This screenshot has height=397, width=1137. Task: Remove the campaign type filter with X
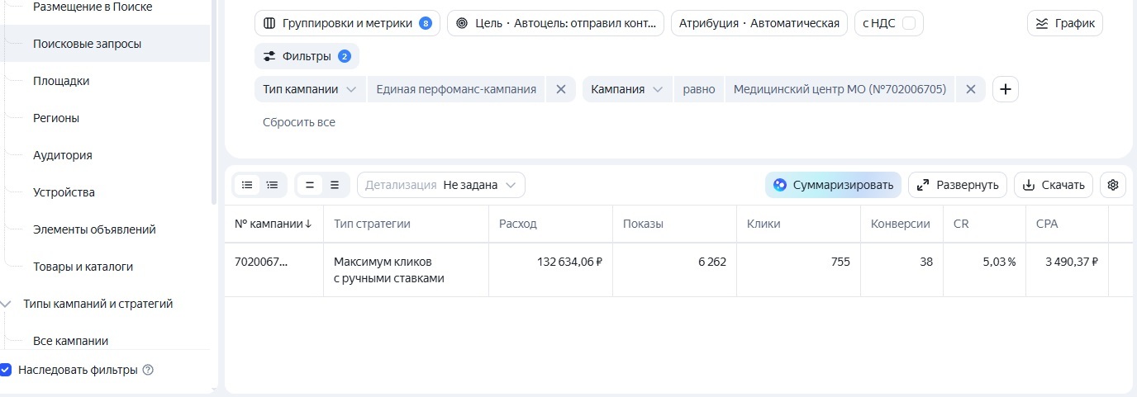point(560,89)
